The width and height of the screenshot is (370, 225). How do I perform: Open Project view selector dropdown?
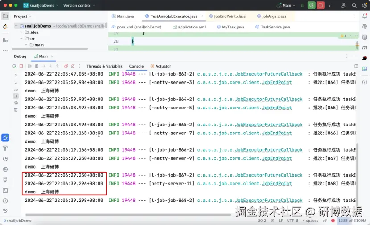tap(22, 16)
